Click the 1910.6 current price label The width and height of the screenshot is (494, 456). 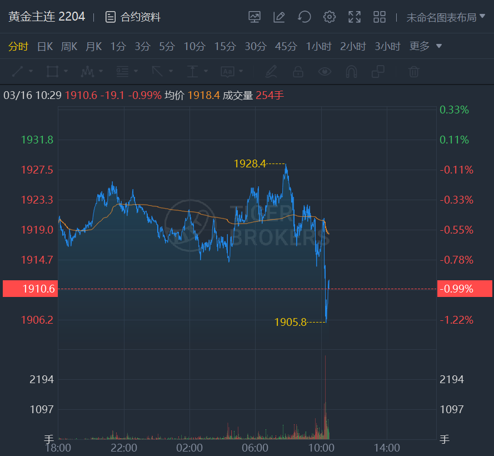[x=31, y=289]
